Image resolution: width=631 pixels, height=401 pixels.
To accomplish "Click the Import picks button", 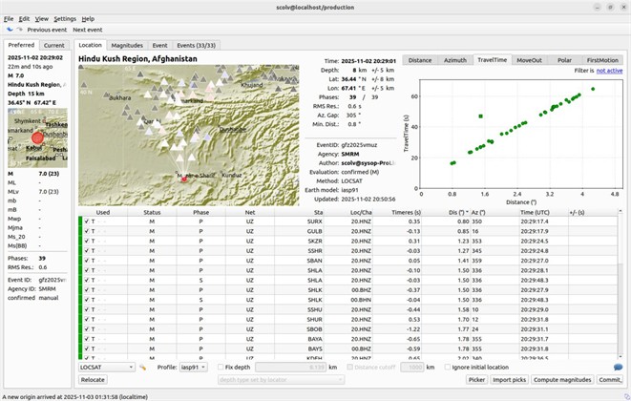I will click(x=509, y=380).
